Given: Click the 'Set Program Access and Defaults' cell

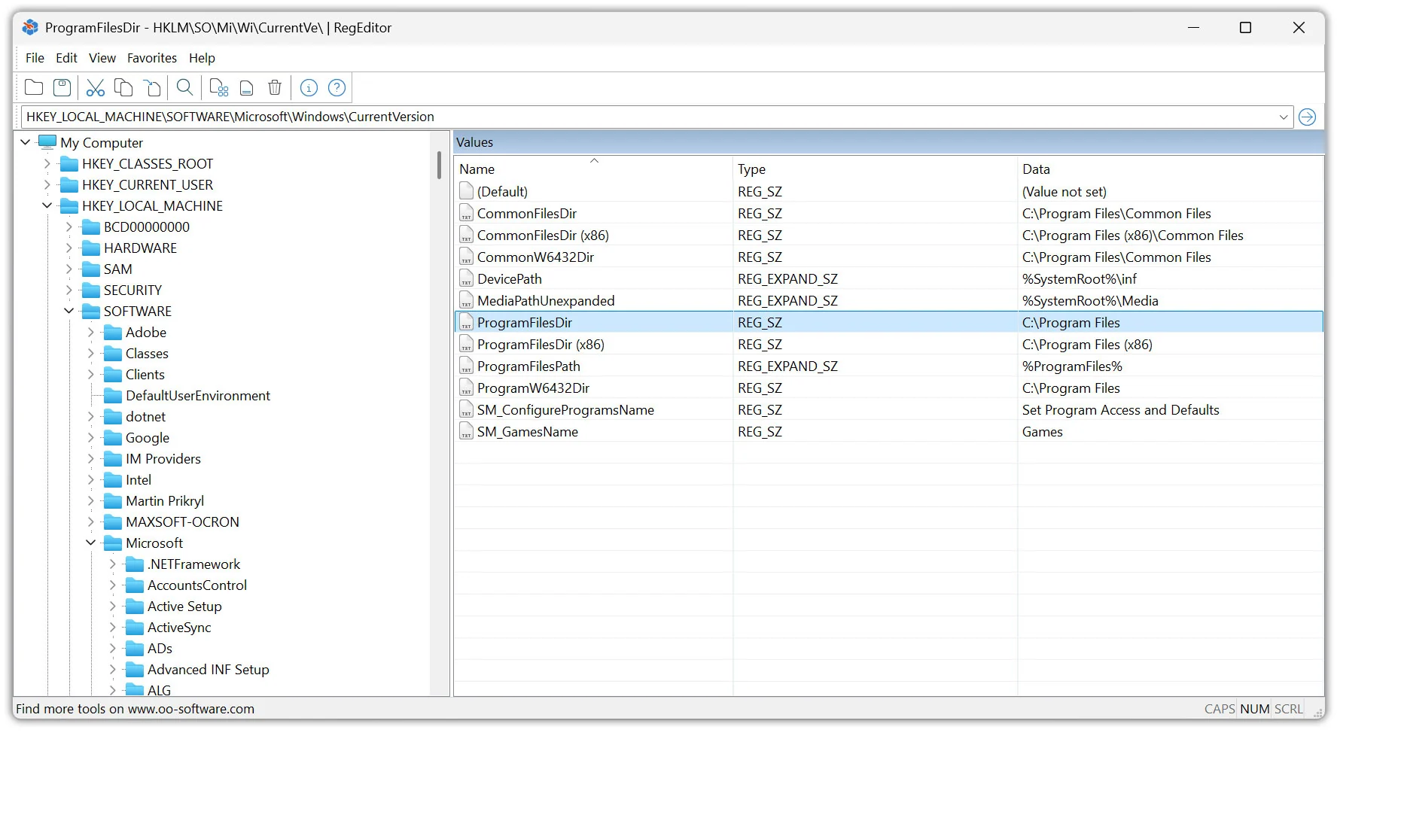Looking at the screenshot, I should point(1120,409).
